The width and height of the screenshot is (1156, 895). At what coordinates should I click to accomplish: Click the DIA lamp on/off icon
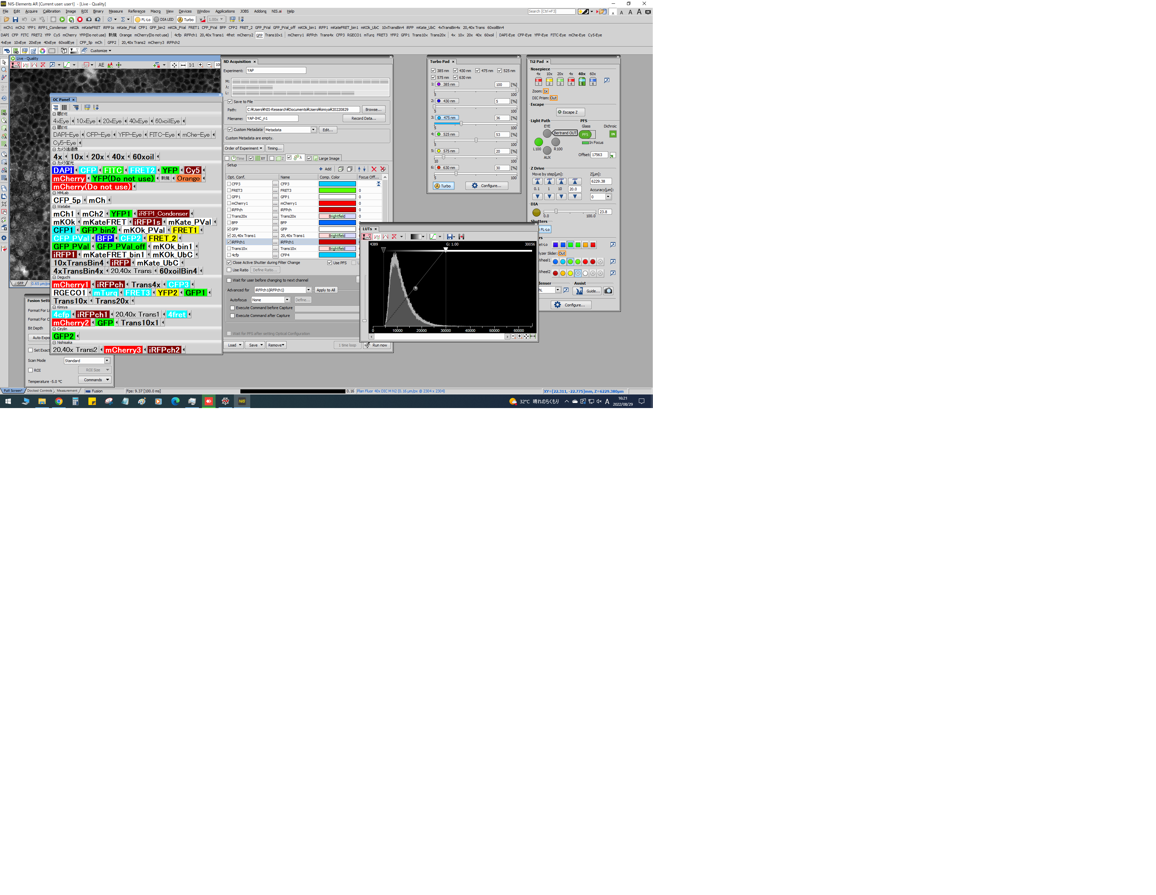[x=536, y=212]
